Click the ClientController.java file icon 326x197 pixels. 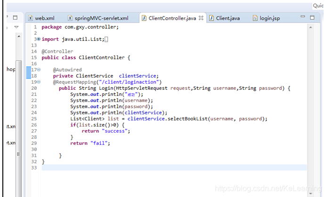[144, 18]
